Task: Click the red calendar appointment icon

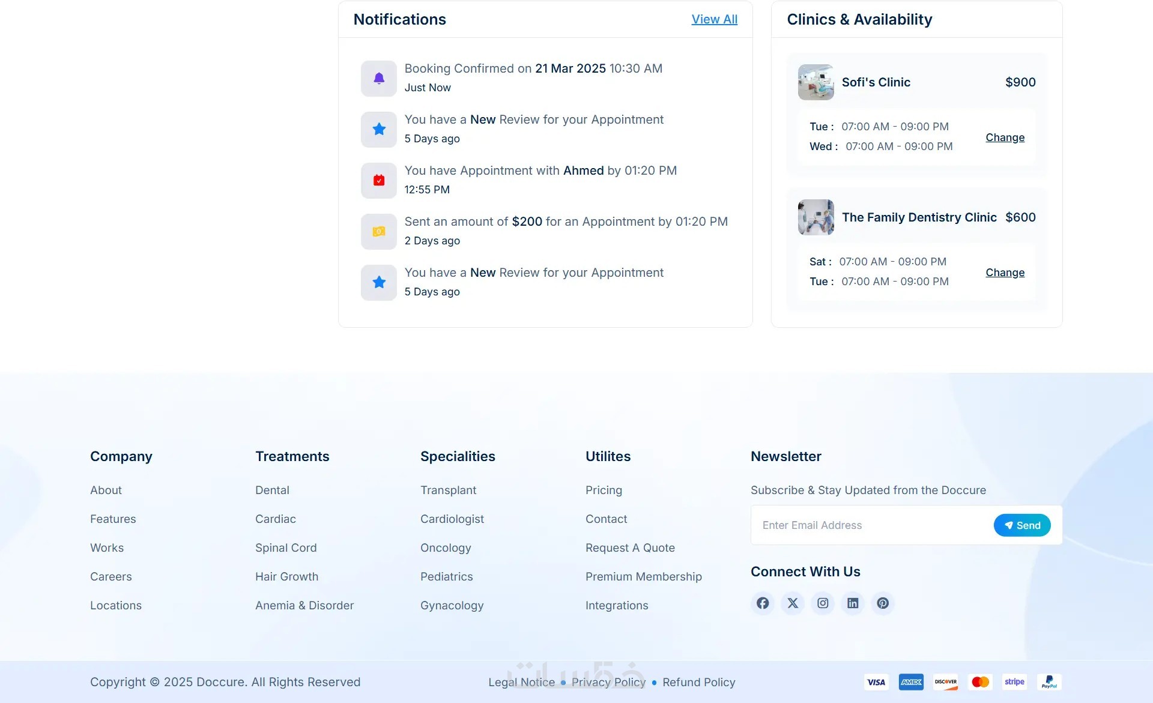Action: click(x=379, y=180)
